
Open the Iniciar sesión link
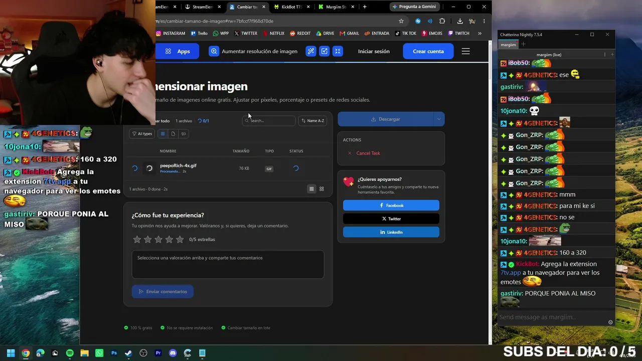click(374, 51)
